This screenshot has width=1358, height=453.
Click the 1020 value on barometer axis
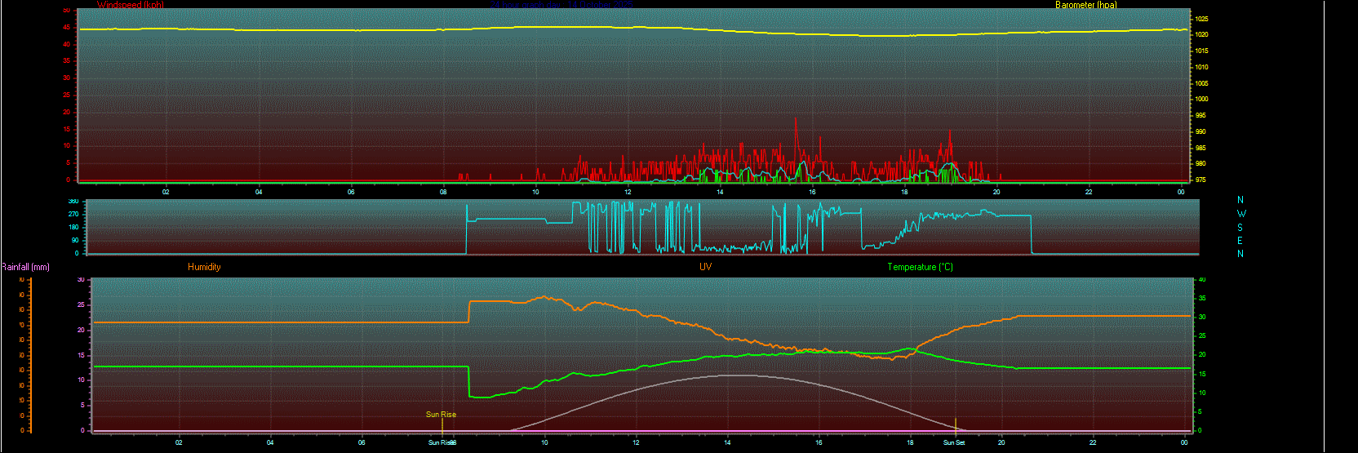pos(1203,35)
